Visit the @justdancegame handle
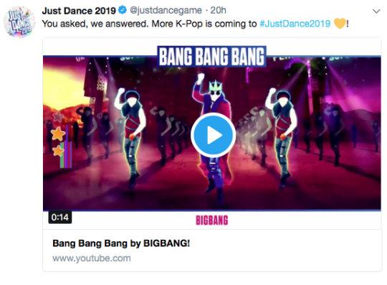The width and height of the screenshot is (387, 285). [x=166, y=10]
